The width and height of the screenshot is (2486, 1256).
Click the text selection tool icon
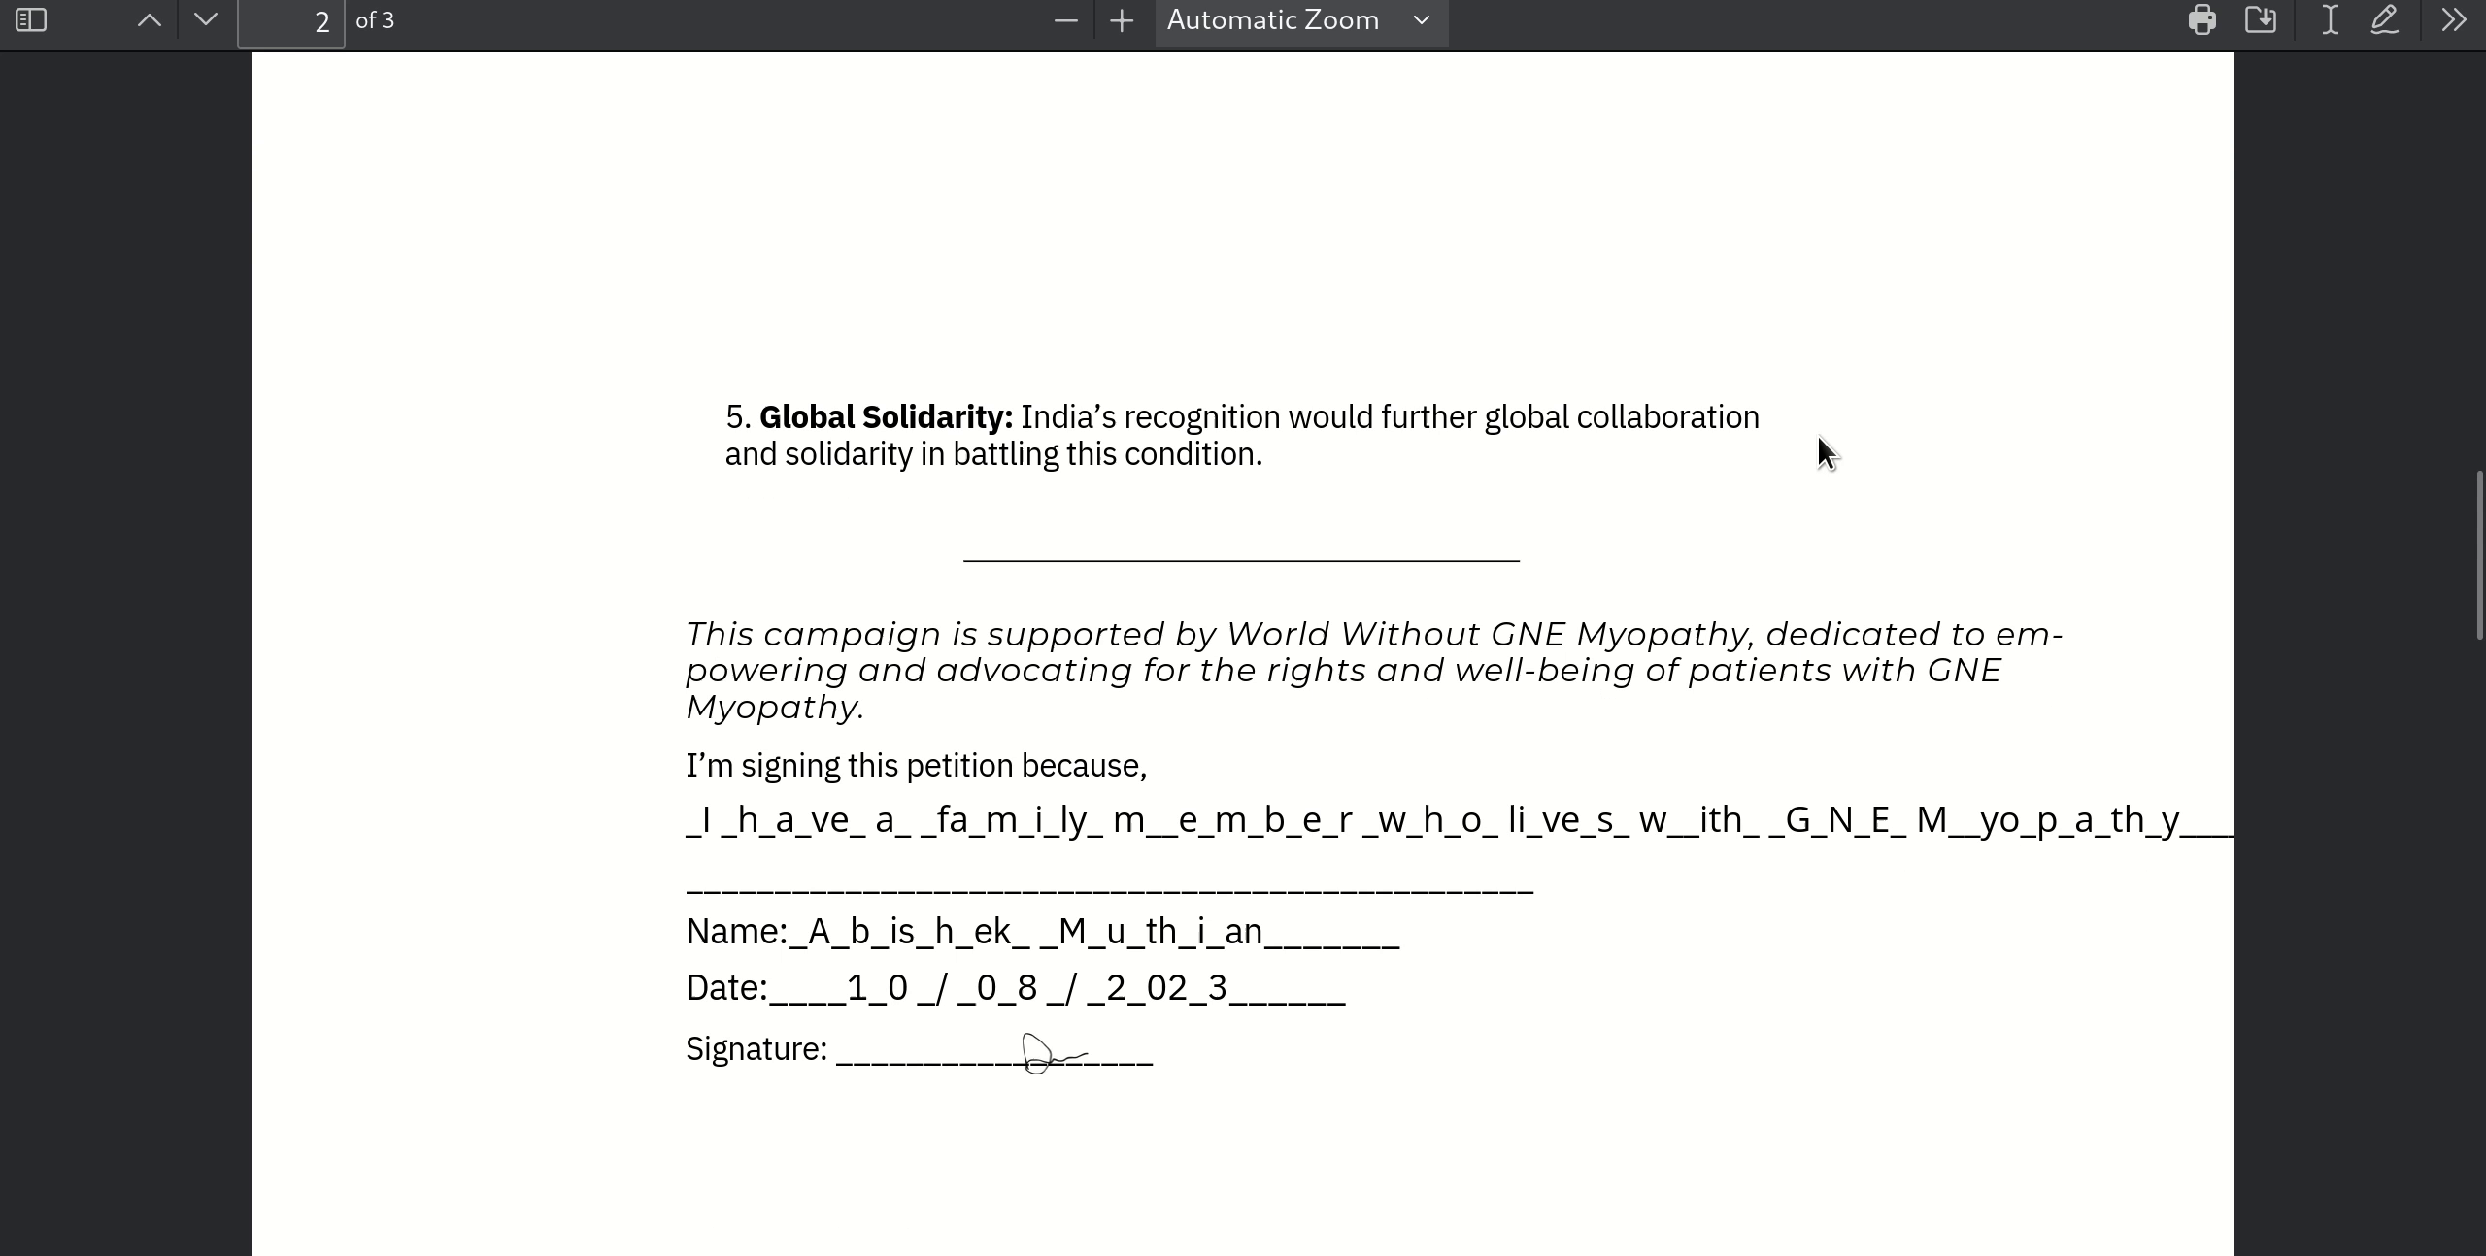click(2329, 19)
